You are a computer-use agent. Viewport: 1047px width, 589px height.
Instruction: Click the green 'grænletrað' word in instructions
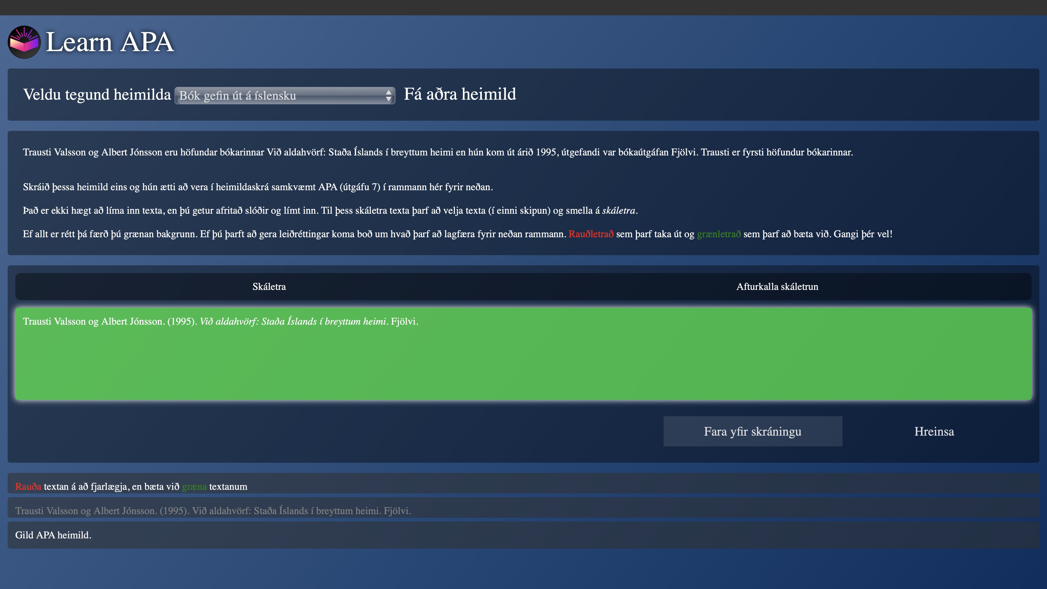coord(718,234)
